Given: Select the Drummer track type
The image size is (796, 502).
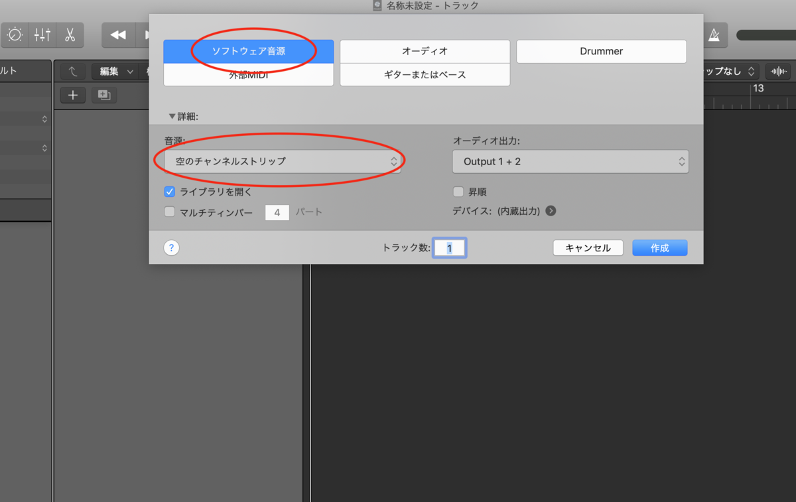Looking at the screenshot, I should coord(601,51).
